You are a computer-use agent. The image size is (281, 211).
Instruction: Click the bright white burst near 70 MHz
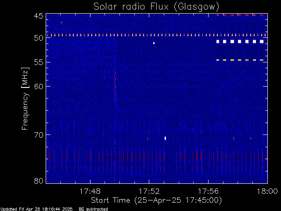165,138
